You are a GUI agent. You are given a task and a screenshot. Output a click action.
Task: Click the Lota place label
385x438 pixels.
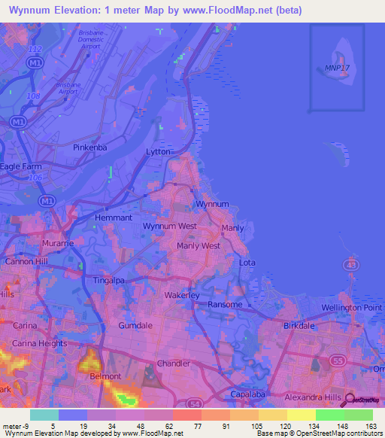[247, 263]
